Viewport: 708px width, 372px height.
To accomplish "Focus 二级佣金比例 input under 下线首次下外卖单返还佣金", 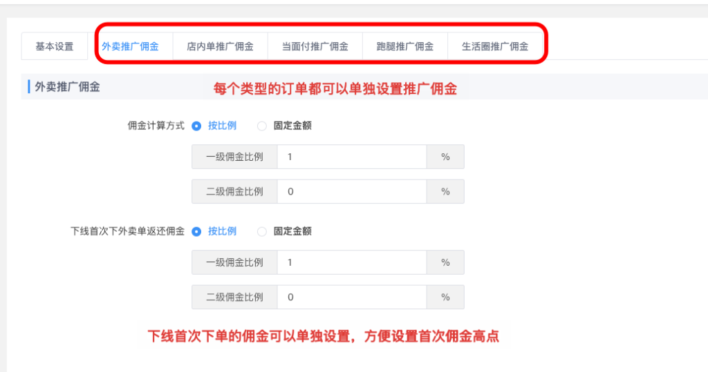I will pos(351,297).
